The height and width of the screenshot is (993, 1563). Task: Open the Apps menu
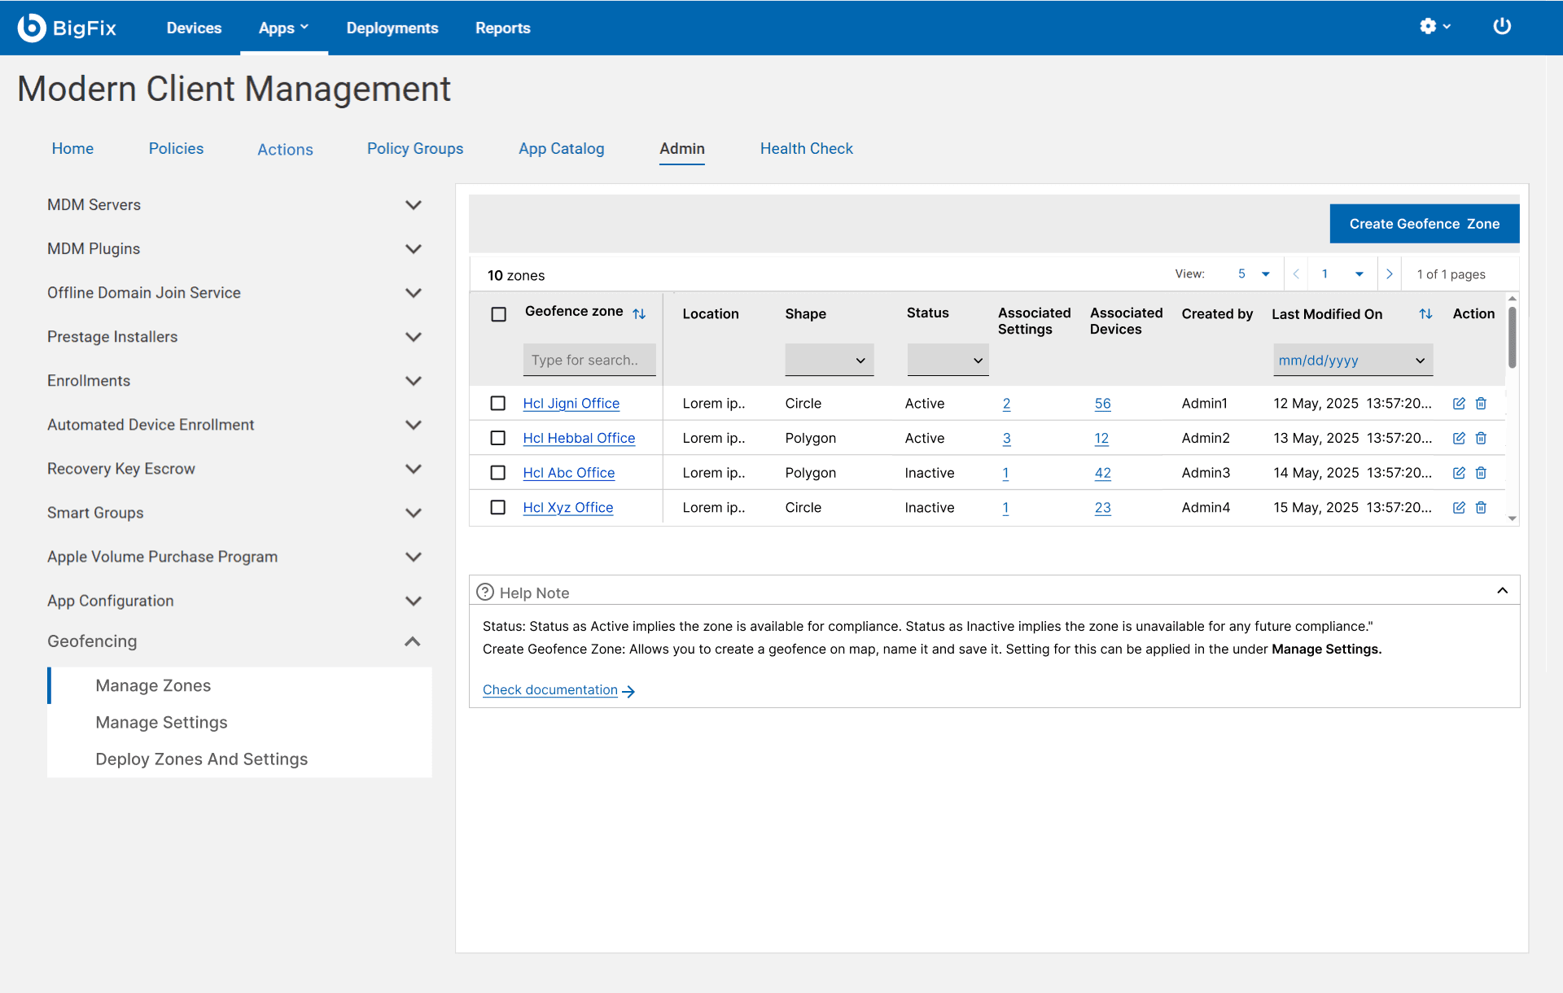click(283, 28)
